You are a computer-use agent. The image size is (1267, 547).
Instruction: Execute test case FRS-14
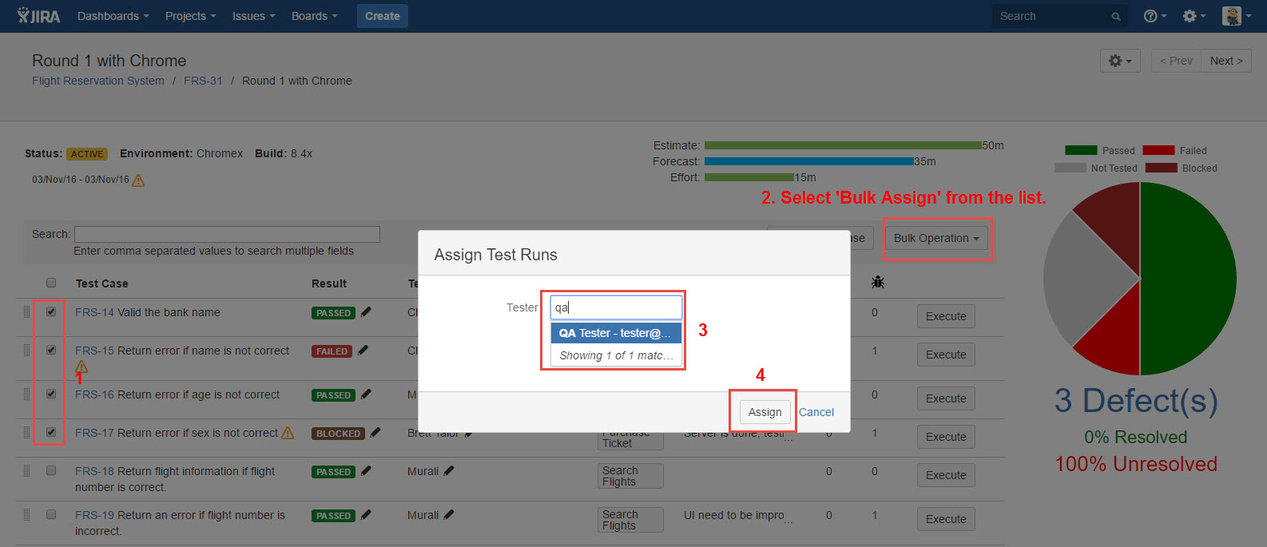click(x=946, y=316)
